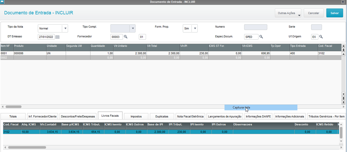Click the Livros Fiscais horizontal scrollbar thumb

pyautogui.click(x=27, y=147)
